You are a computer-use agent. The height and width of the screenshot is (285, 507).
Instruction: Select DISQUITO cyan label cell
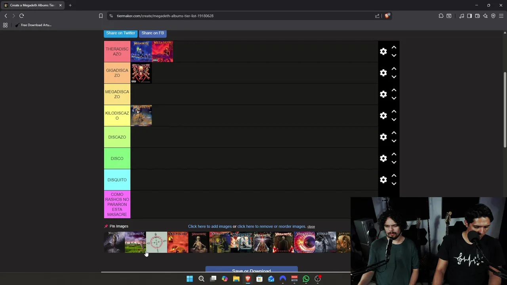pos(117,180)
